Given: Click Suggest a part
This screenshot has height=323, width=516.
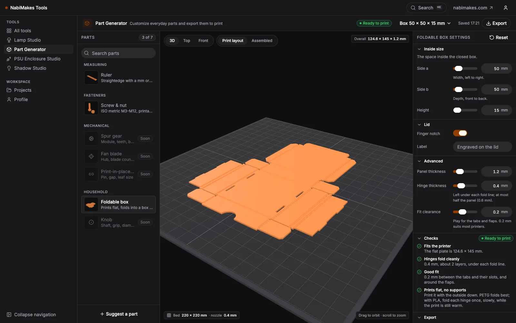Looking at the screenshot, I should (119, 314).
